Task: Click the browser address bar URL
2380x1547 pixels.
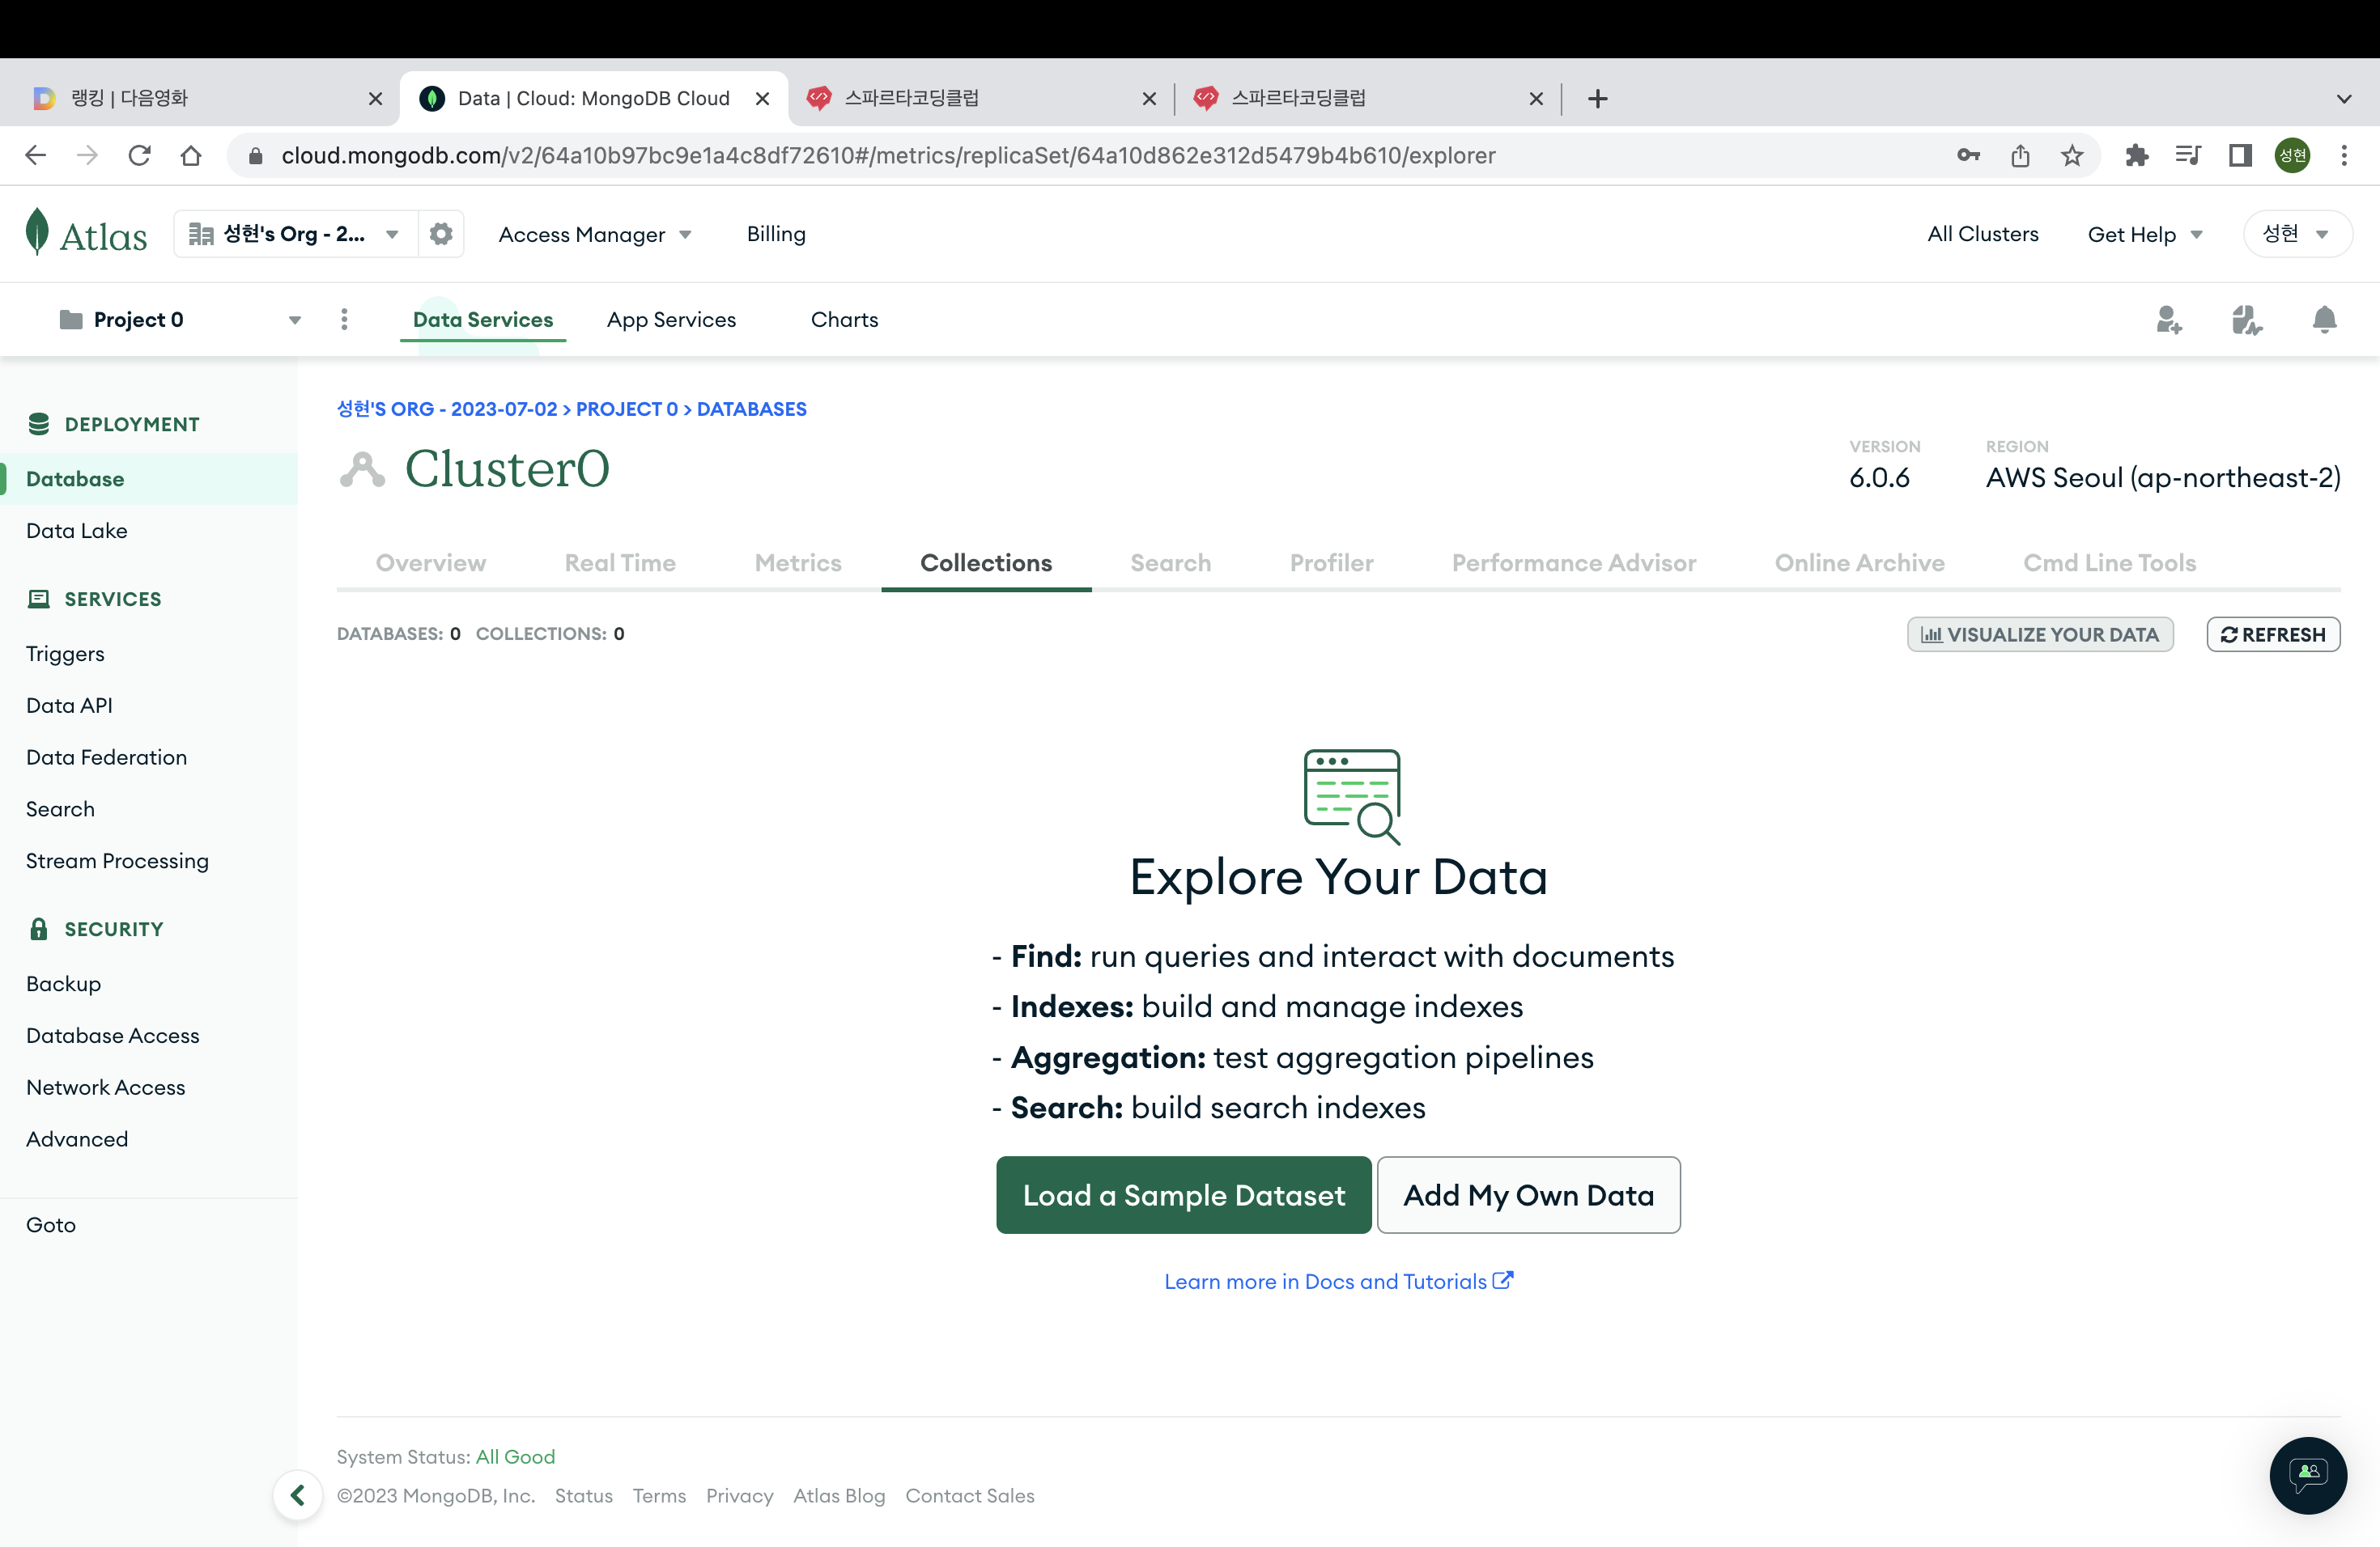Action: point(888,155)
